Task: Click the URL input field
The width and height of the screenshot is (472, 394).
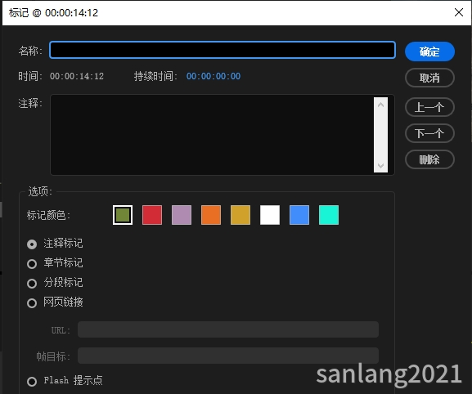Action: tap(228, 329)
